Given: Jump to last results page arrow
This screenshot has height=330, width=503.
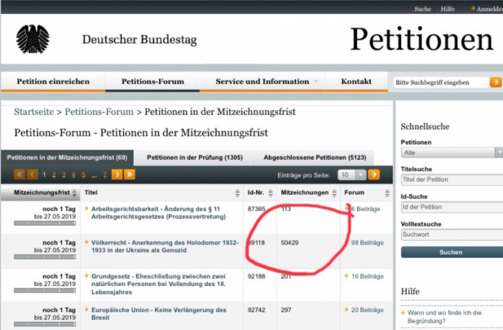Looking at the screenshot, I should pyautogui.click(x=130, y=175).
